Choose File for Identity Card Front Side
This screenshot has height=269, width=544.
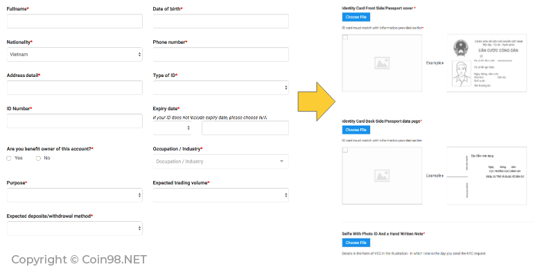pos(356,17)
